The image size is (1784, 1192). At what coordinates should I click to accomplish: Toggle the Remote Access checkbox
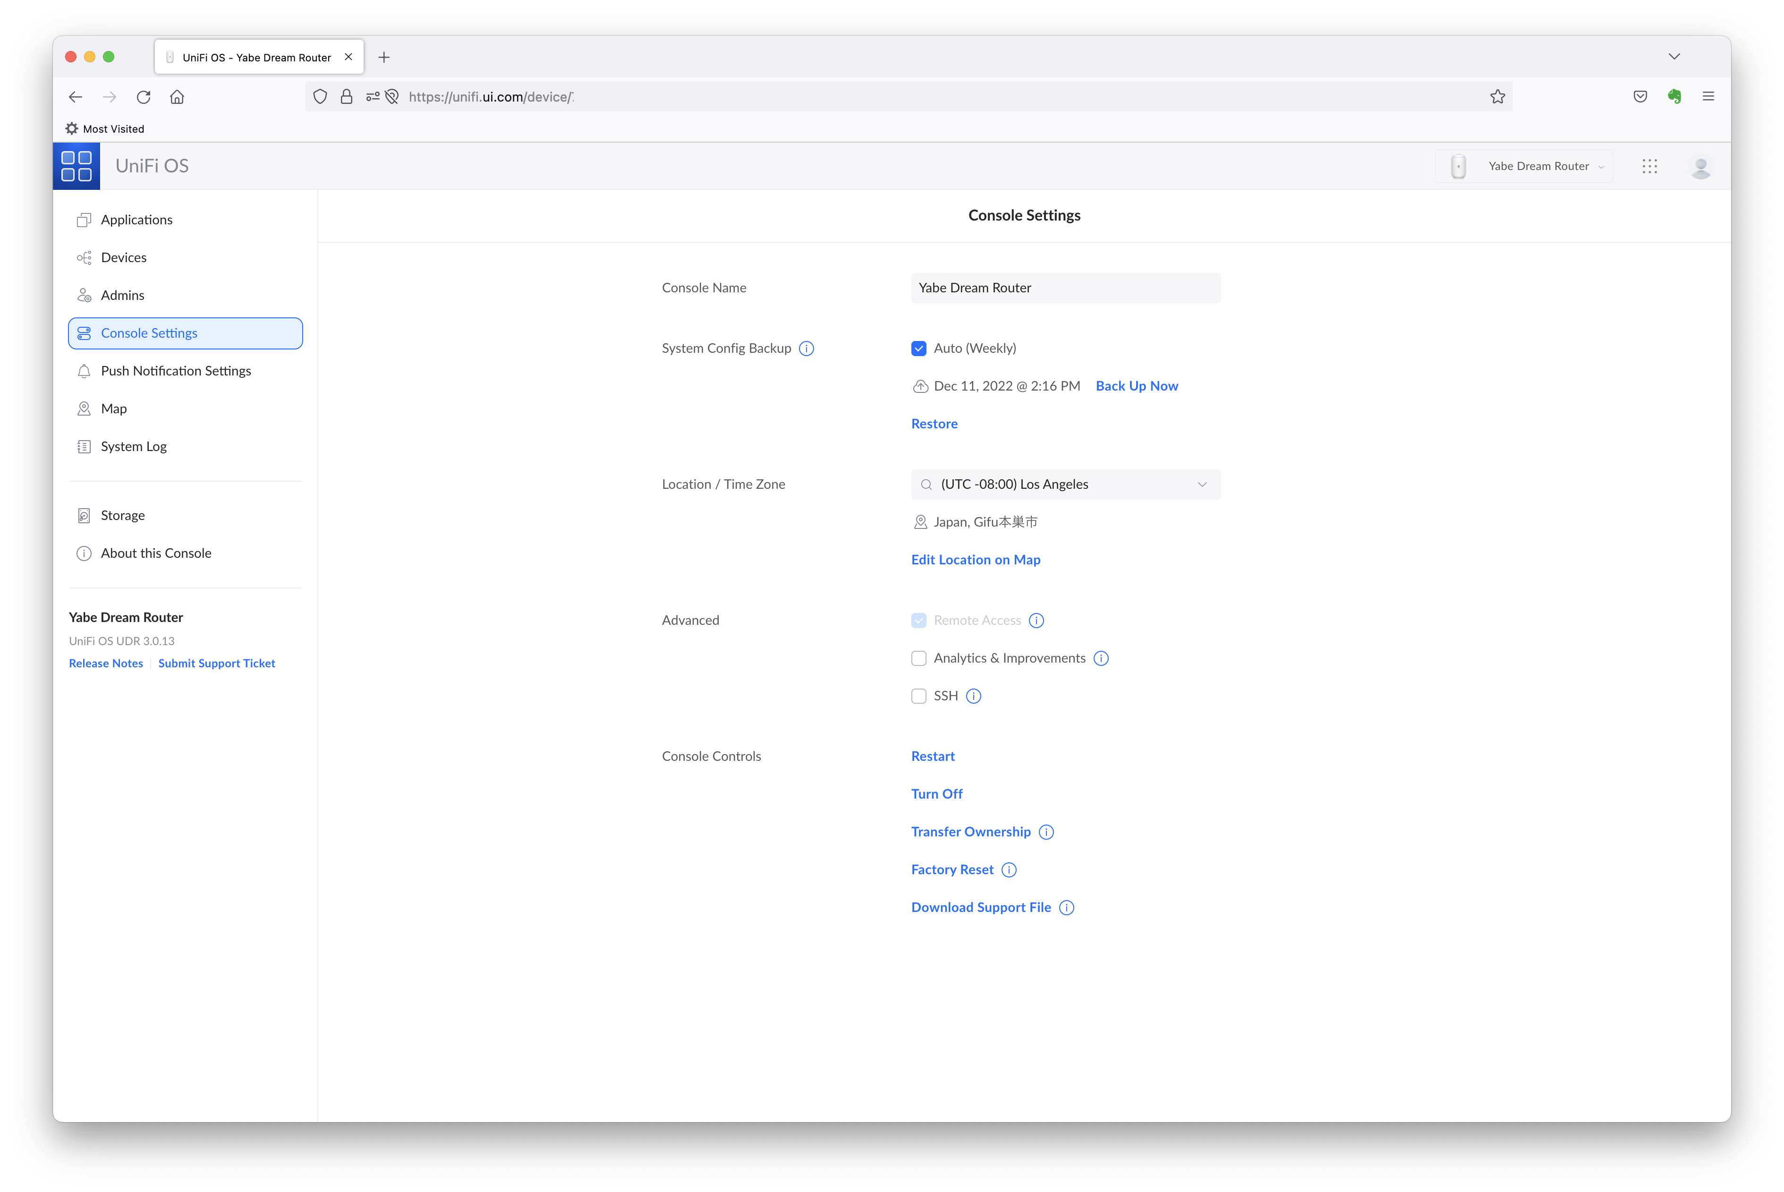point(918,621)
